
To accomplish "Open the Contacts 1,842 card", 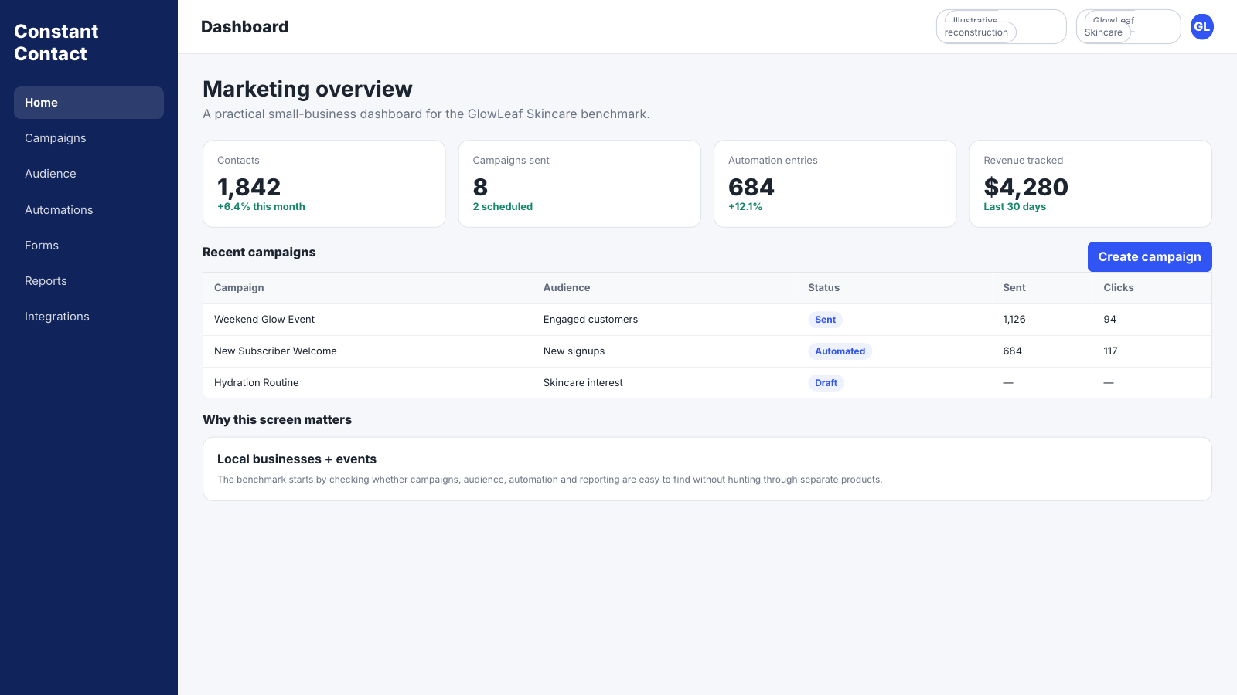I will (x=324, y=184).
